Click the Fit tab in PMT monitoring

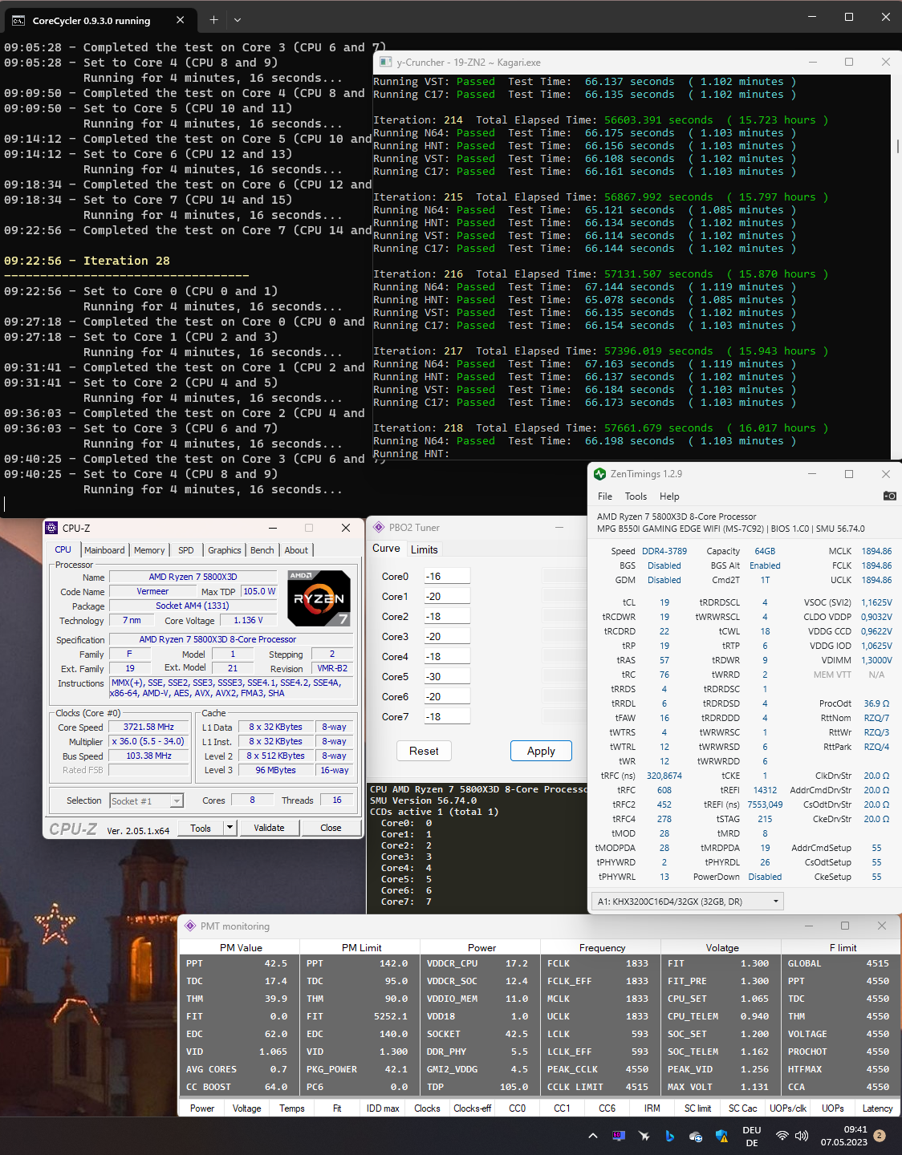[x=337, y=1108]
